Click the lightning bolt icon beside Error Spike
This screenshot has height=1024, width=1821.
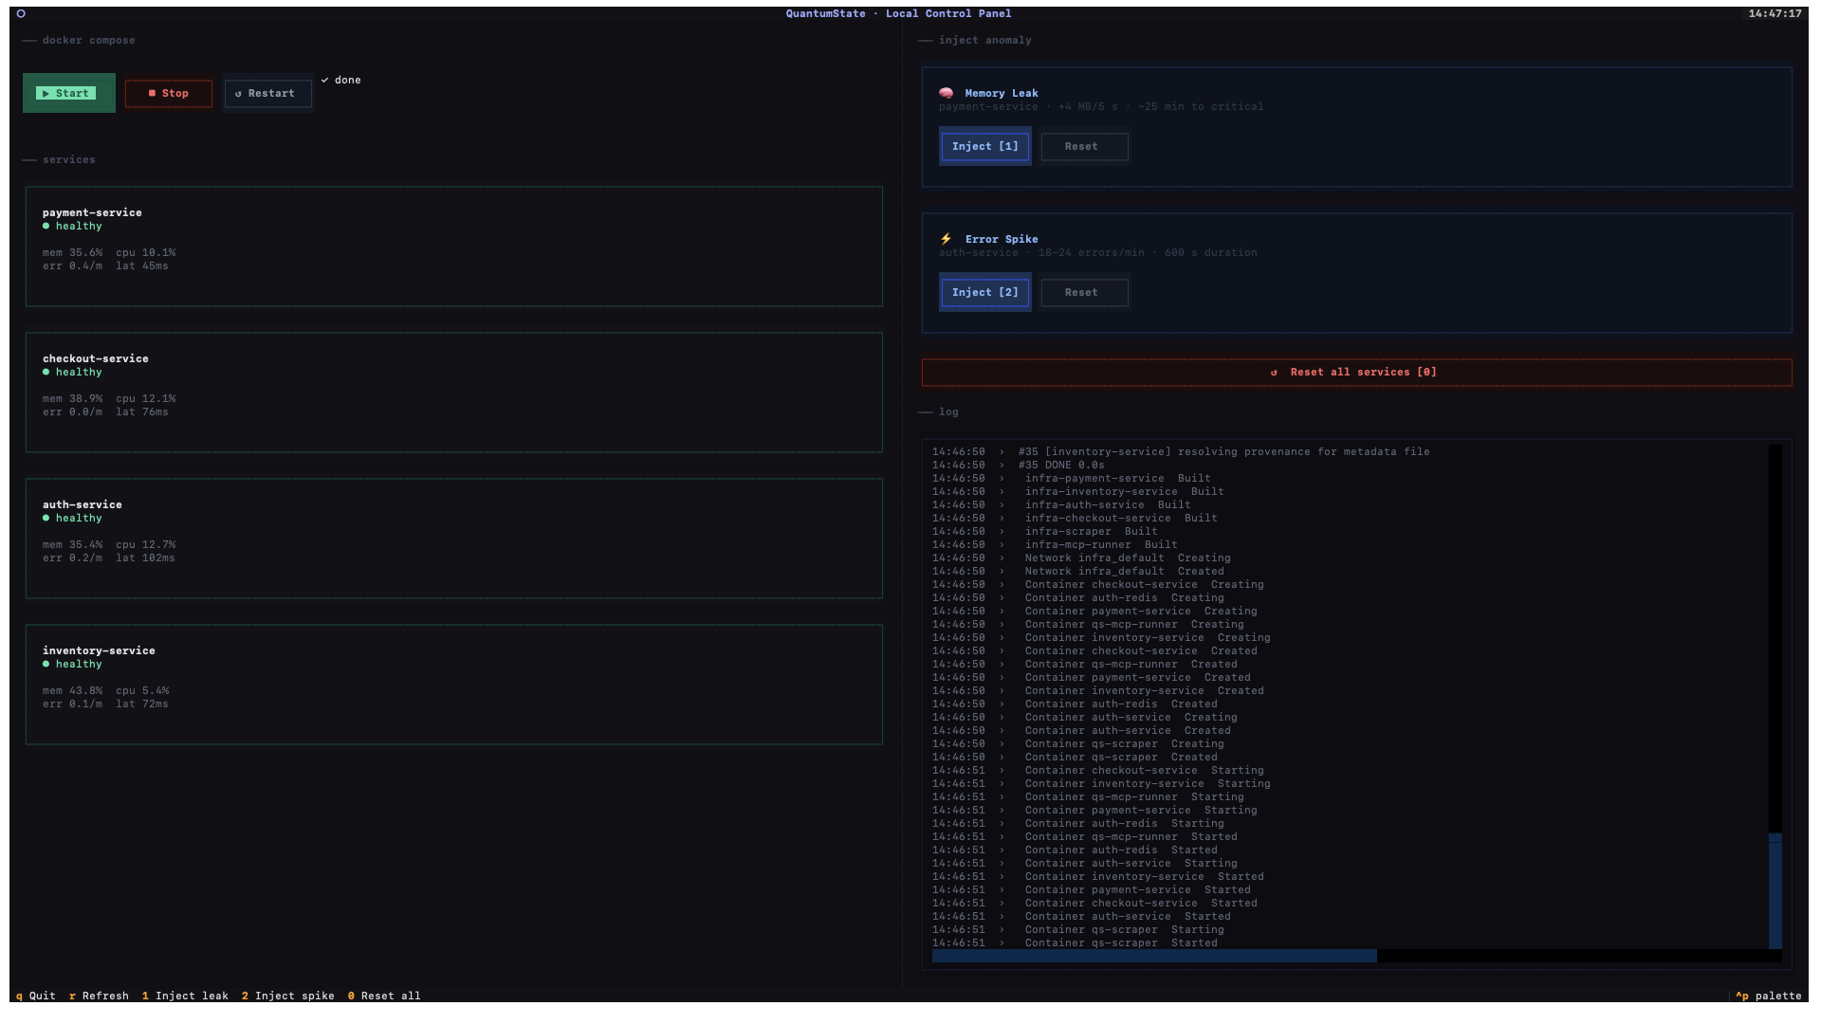[x=946, y=239]
